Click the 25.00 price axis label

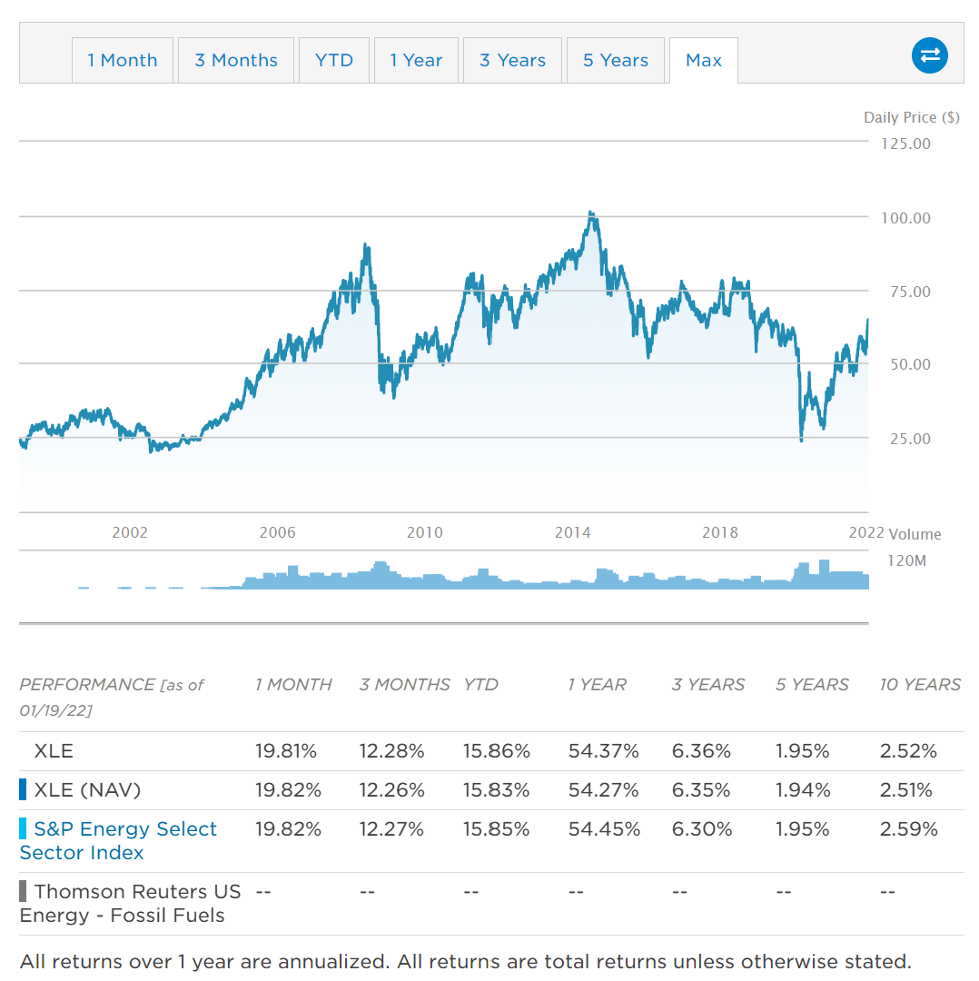coord(910,439)
